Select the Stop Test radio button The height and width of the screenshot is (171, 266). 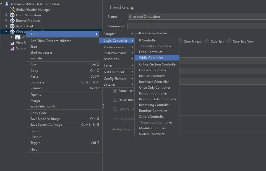pos(207,41)
